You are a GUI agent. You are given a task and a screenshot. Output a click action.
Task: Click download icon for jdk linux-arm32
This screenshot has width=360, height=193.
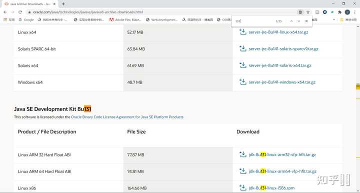[x=242, y=154]
